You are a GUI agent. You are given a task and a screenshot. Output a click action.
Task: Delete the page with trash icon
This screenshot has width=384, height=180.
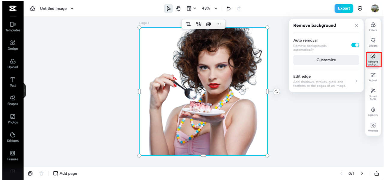click(41, 173)
